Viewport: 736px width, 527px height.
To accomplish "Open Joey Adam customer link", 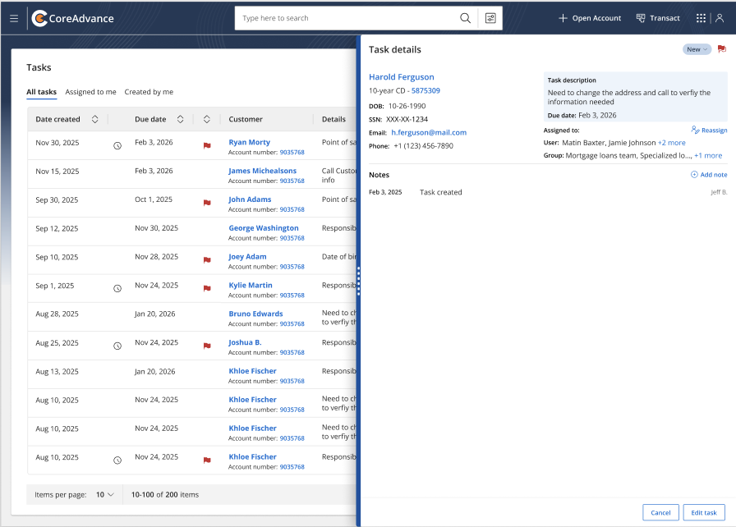I will pos(247,256).
